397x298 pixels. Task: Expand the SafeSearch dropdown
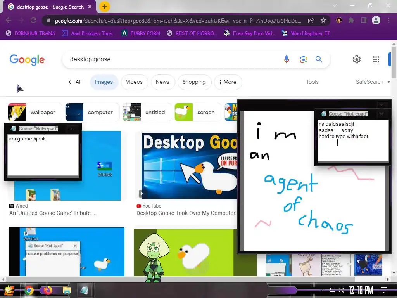[373, 82]
